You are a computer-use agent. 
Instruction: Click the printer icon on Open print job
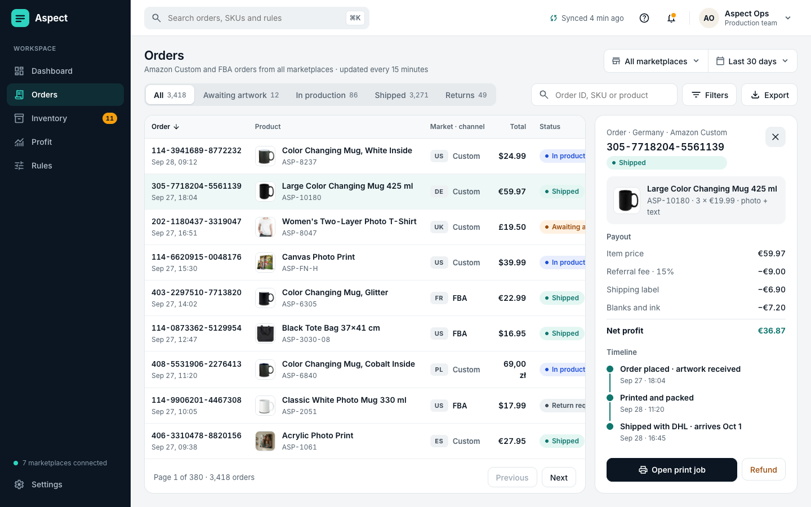coord(643,470)
